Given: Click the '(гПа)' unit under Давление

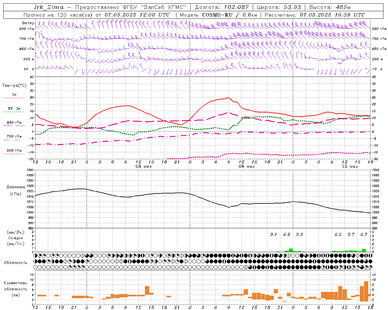Looking at the screenshot, I should point(16,194).
